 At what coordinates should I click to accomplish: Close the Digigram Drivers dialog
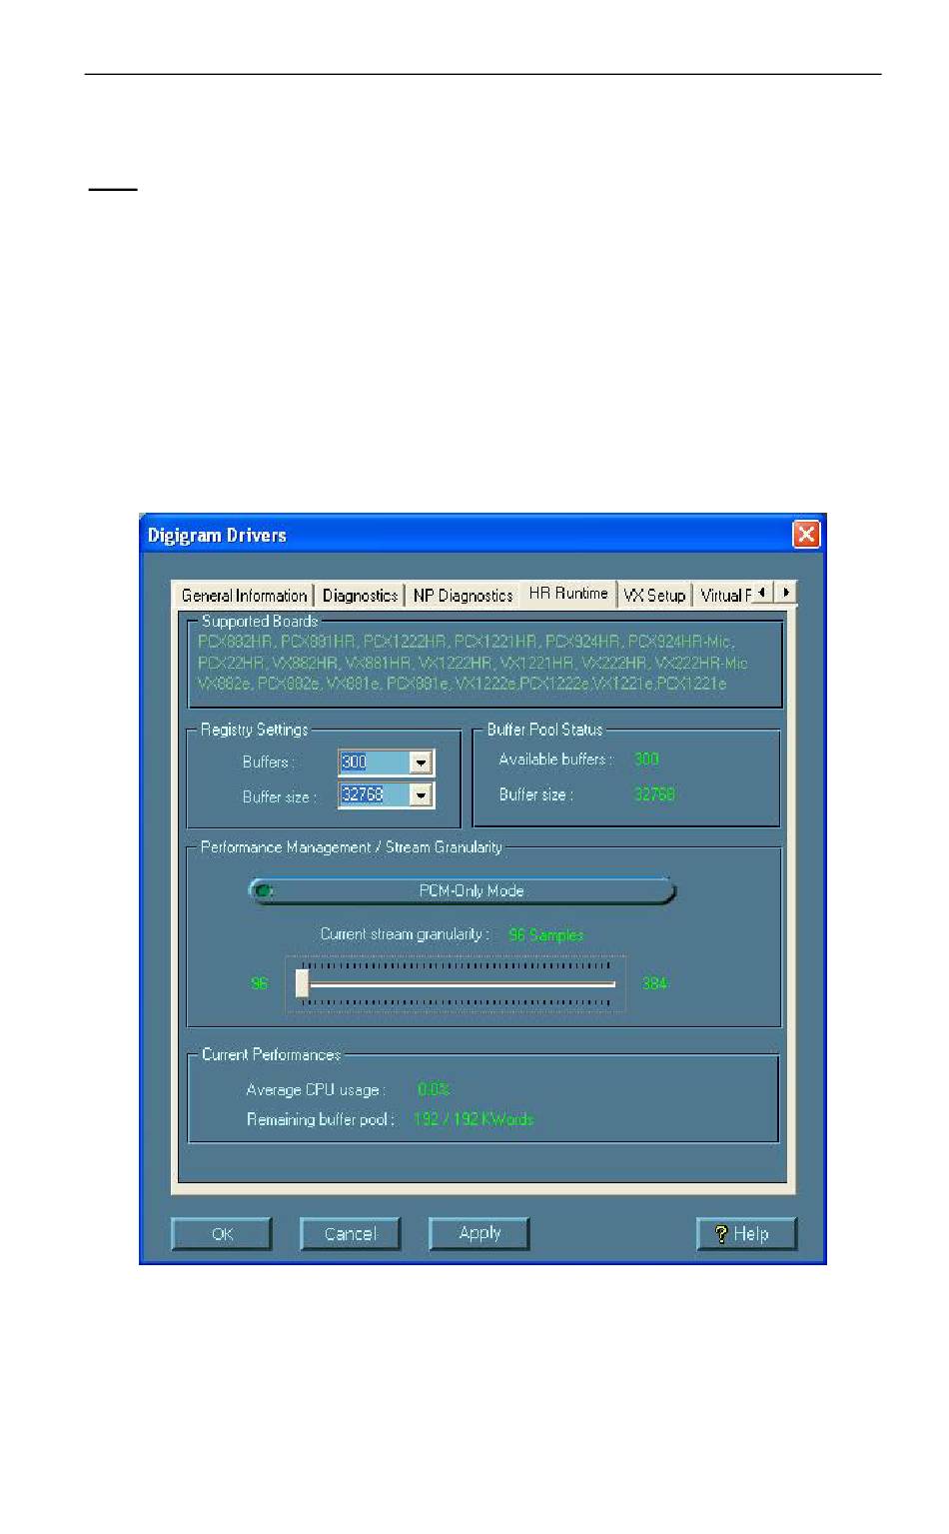click(806, 535)
